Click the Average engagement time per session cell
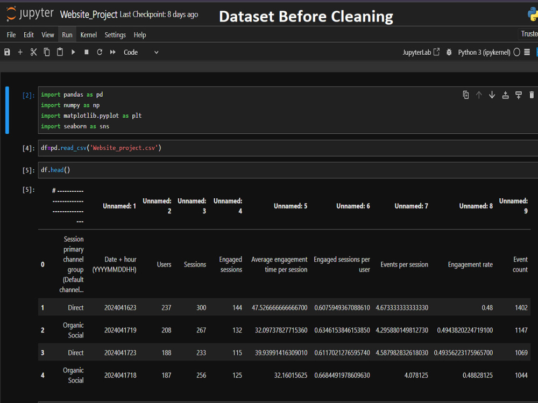This screenshot has height=403, width=538. pyautogui.click(x=279, y=264)
